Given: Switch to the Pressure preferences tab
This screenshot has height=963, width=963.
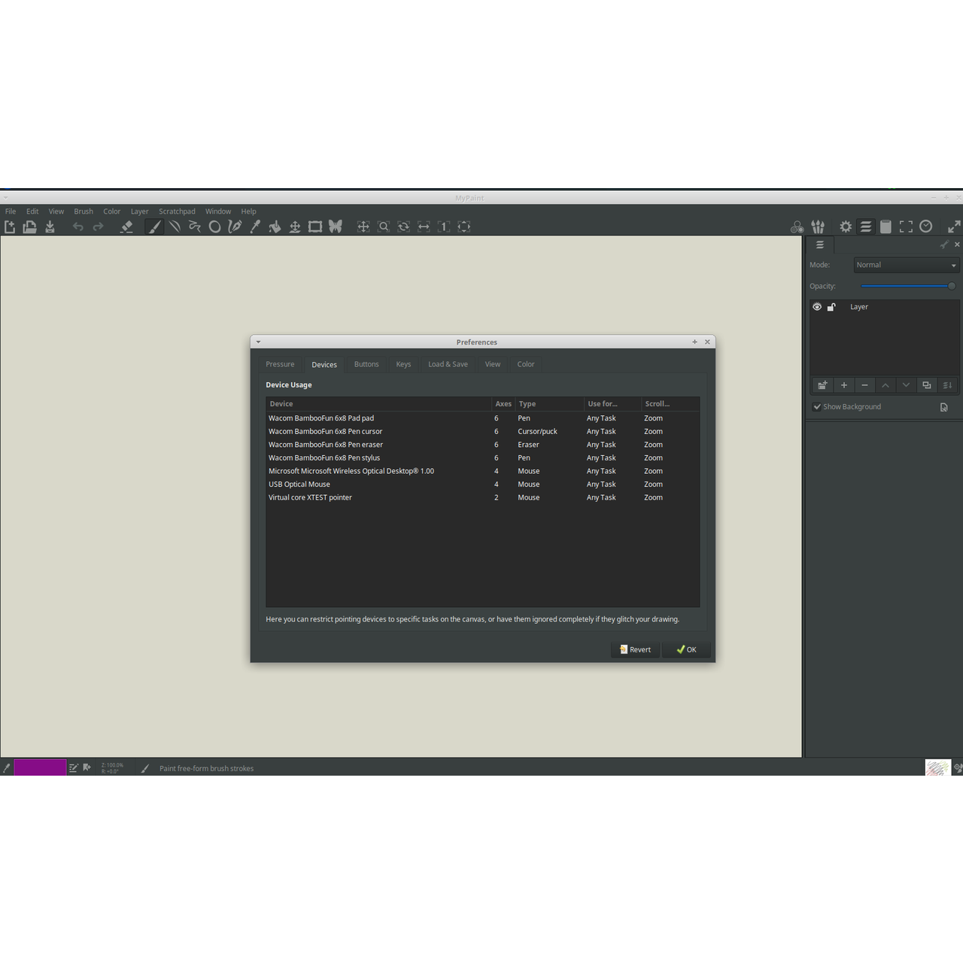Looking at the screenshot, I should 280,364.
